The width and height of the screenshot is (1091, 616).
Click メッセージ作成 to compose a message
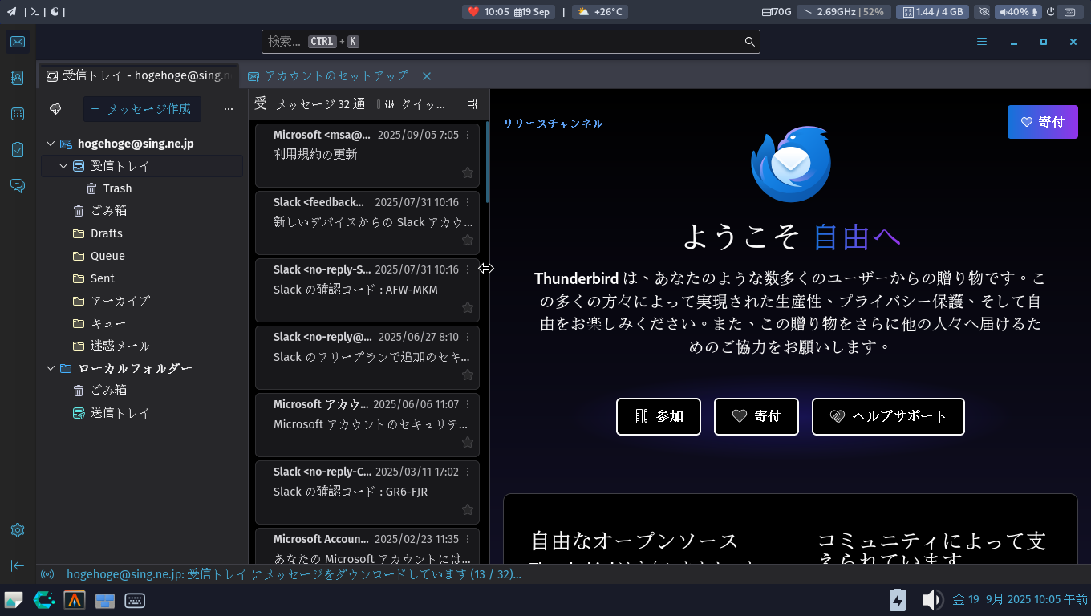pos(143,108)
